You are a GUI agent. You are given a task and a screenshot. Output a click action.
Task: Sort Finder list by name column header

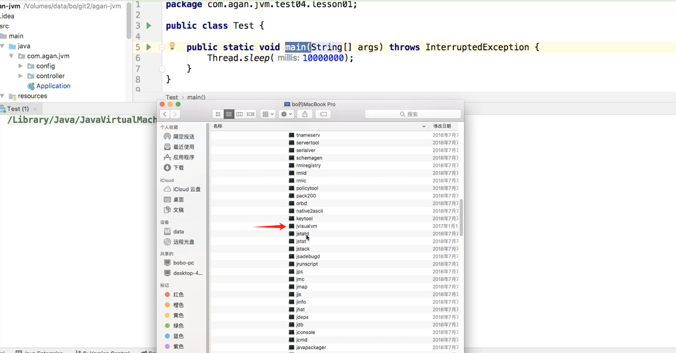click(319, 126)
